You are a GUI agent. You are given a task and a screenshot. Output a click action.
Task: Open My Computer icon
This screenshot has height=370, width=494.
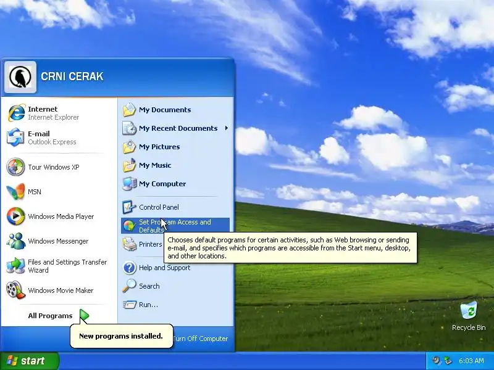[x=129, y=184]
